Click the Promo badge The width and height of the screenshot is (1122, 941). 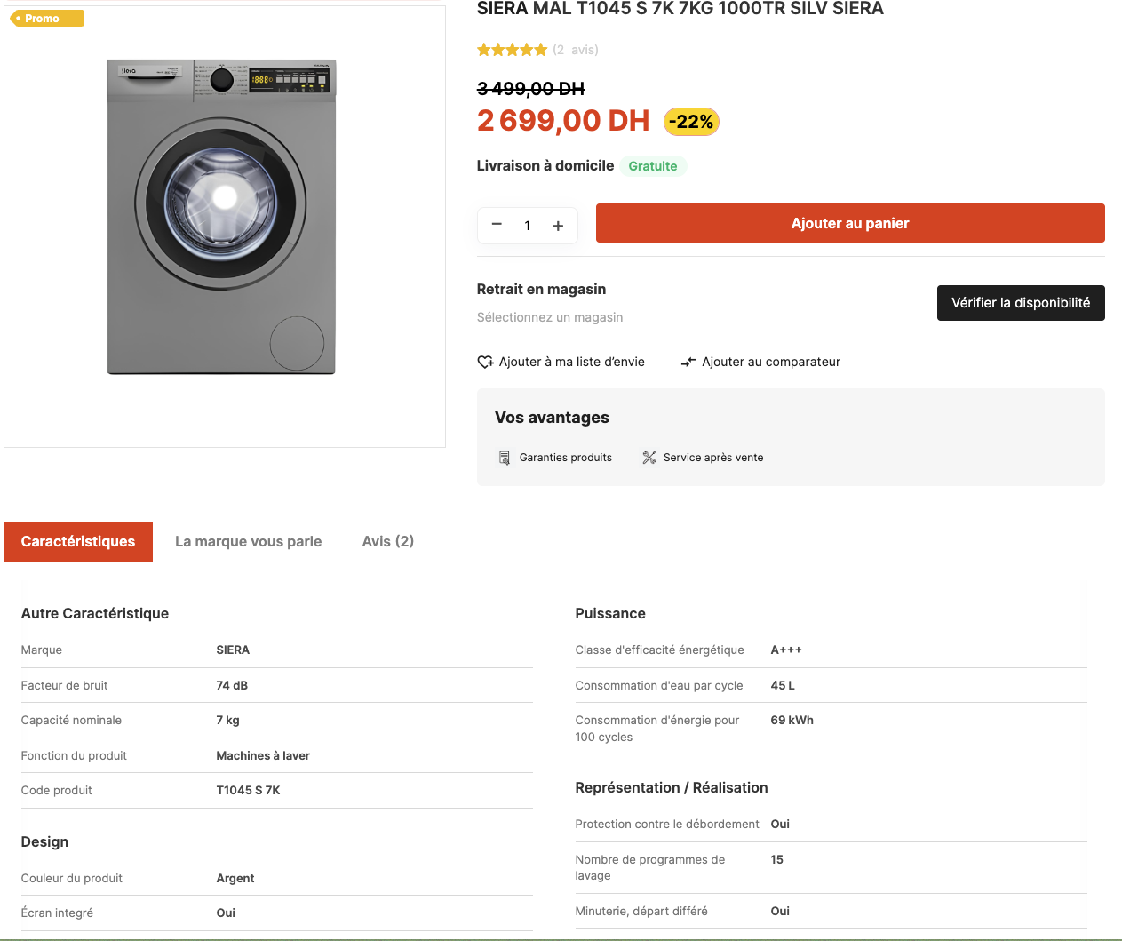point(46,18)
